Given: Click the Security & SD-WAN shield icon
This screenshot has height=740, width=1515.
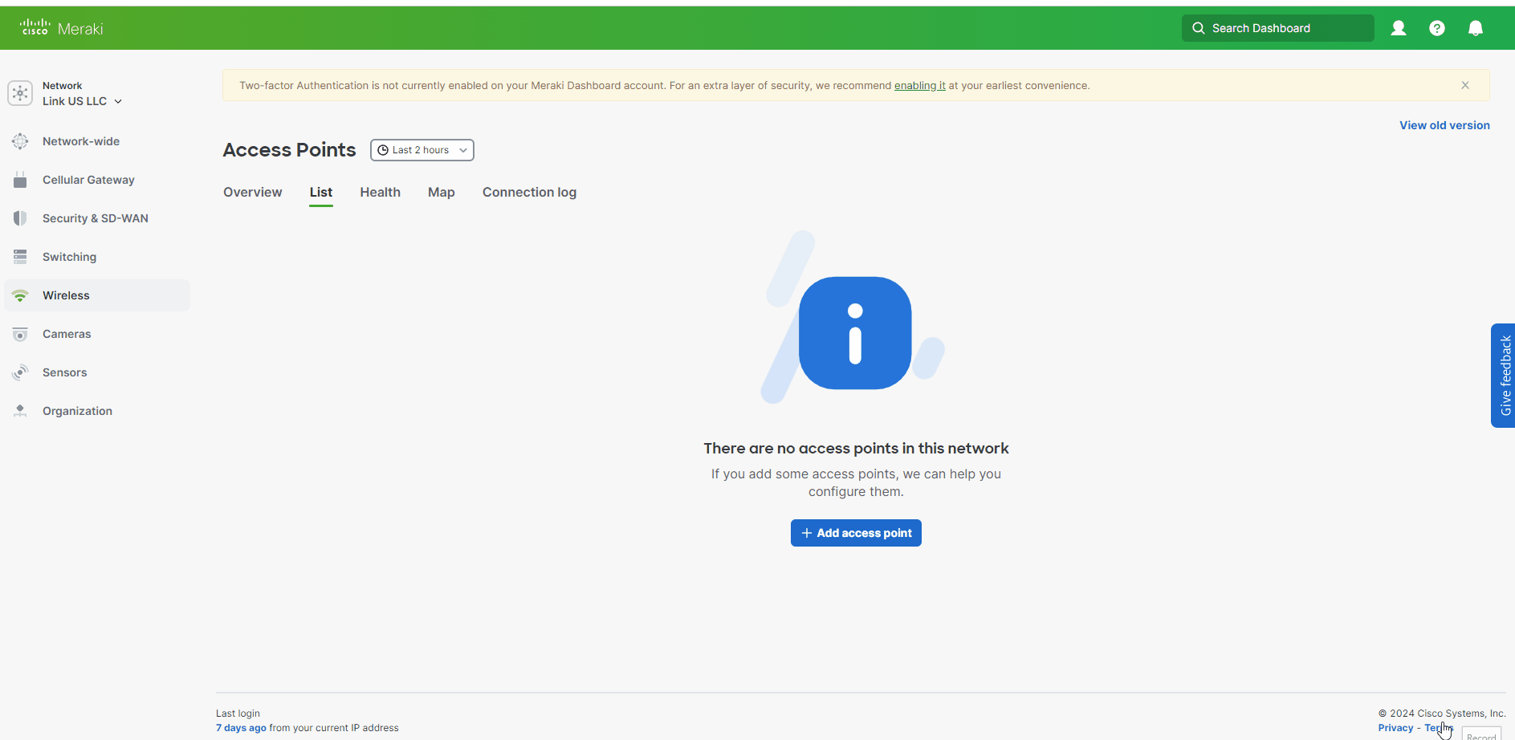Looking at the screenshot, I should coord(21,218).
